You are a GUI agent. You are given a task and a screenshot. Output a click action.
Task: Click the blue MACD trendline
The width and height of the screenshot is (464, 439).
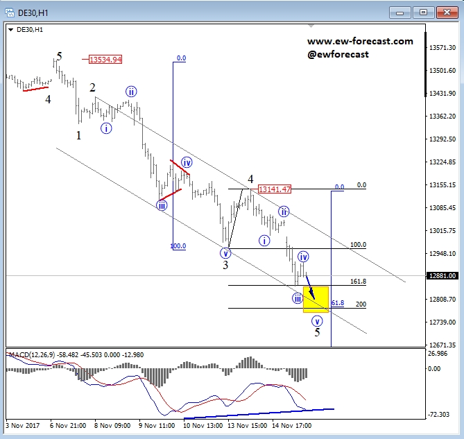[259, 413]
